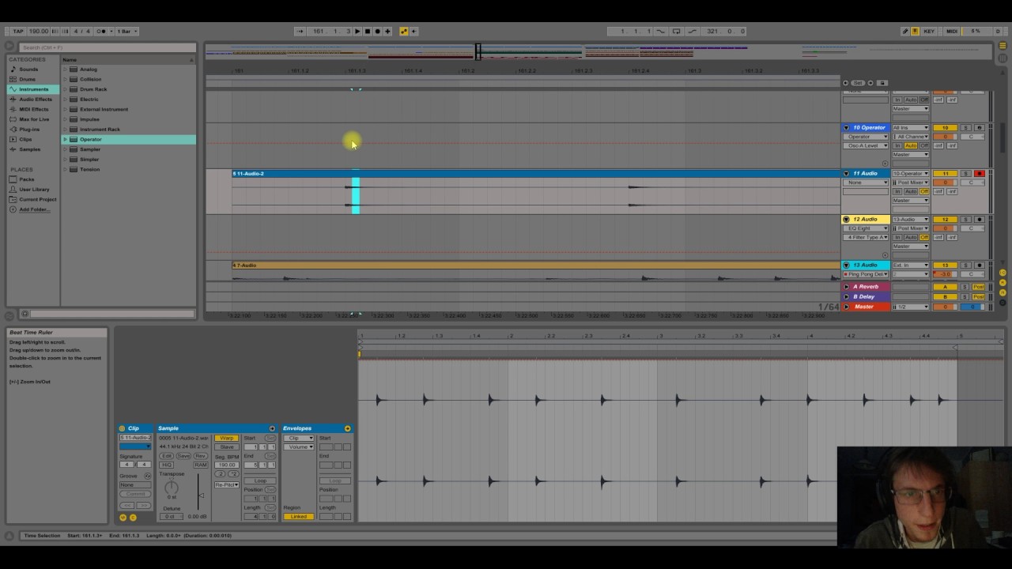
Task: Disarm the 11 Audio record button
Action: [x=980, y=173]
